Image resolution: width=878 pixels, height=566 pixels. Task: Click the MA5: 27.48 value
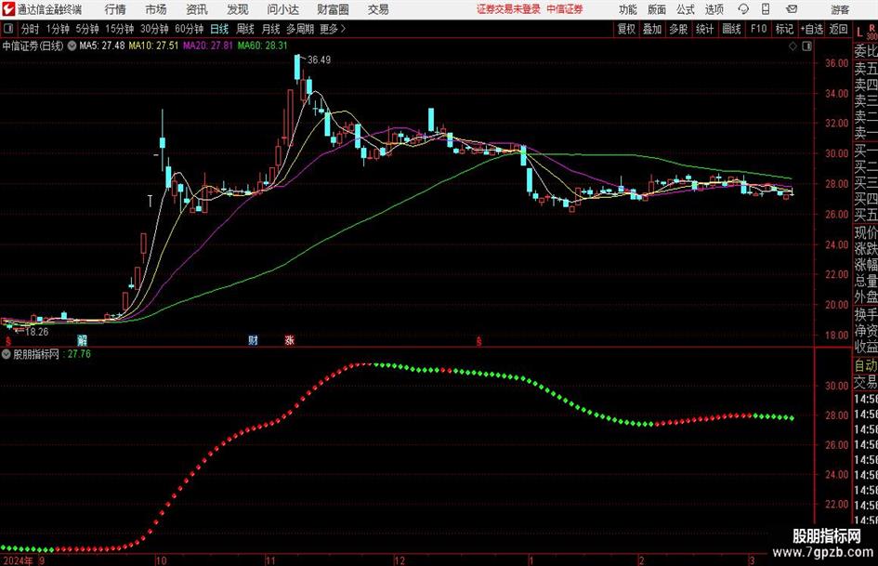click(x=102, y=46)
